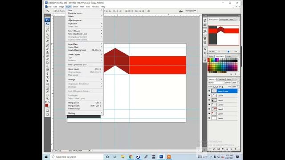
Task: Open the Opacity dropdown arrow
Action: pos(238,83)
